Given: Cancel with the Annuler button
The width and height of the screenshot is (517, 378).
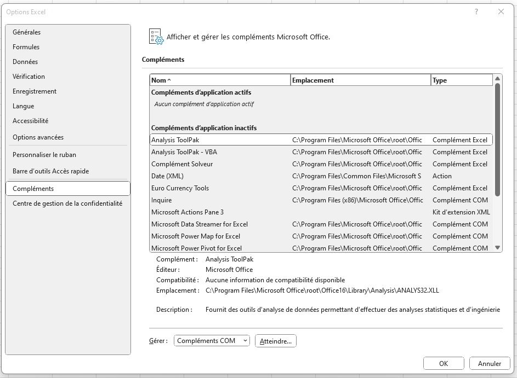Looking at the screenshot, I should tap(490, 364).
